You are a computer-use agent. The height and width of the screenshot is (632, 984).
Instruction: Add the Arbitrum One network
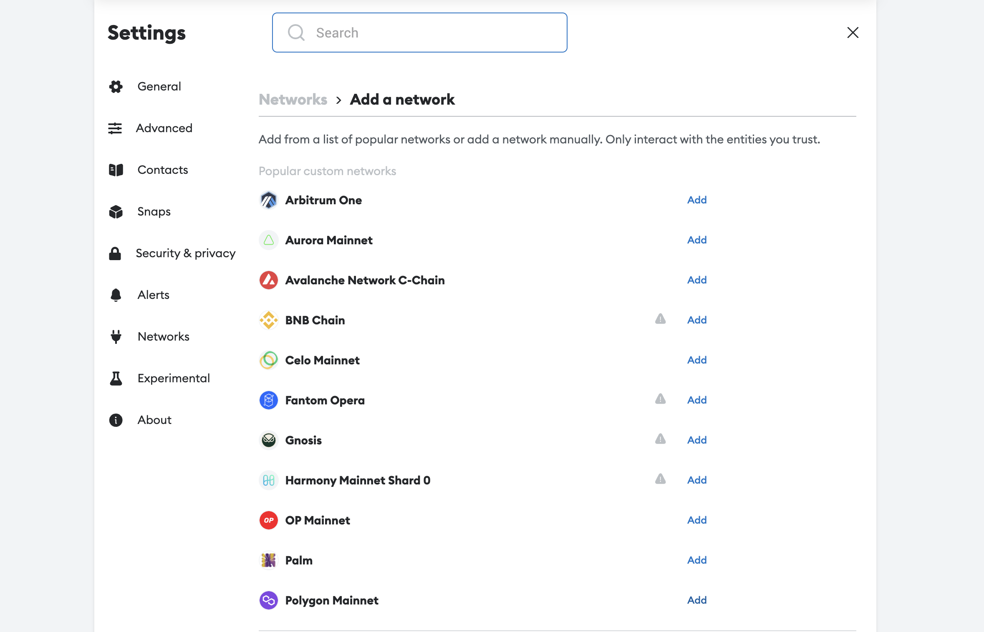tap(697, 200)
